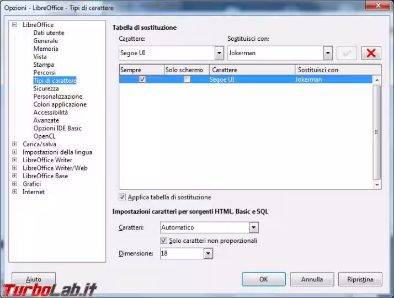394x298 pixels.
Task: Click the Aiuto help button
Action: pyautogui.click(x=34, y=279)
